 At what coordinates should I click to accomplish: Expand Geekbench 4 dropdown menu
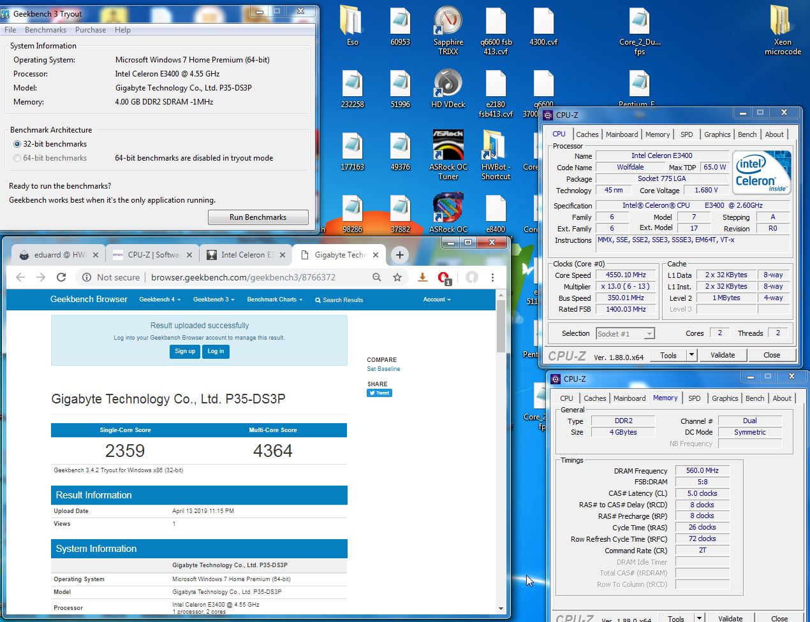(159, 300)
